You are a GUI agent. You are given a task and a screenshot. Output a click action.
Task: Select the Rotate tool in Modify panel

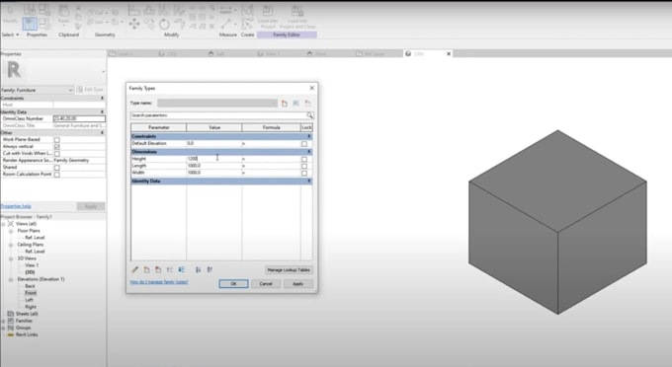click(x=164, y=24)
